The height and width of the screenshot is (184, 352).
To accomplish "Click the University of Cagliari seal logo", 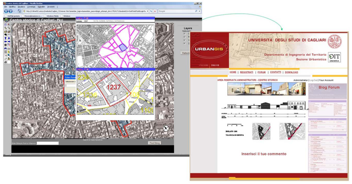I will pos(334,42).
